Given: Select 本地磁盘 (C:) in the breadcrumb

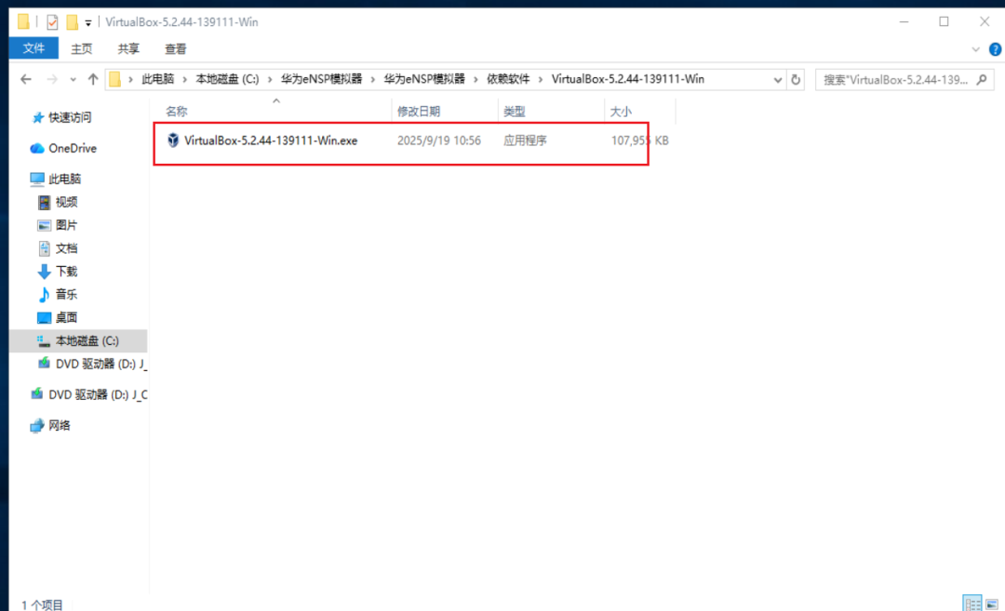Looking at the screenshot, I should (x=227, y=79).
